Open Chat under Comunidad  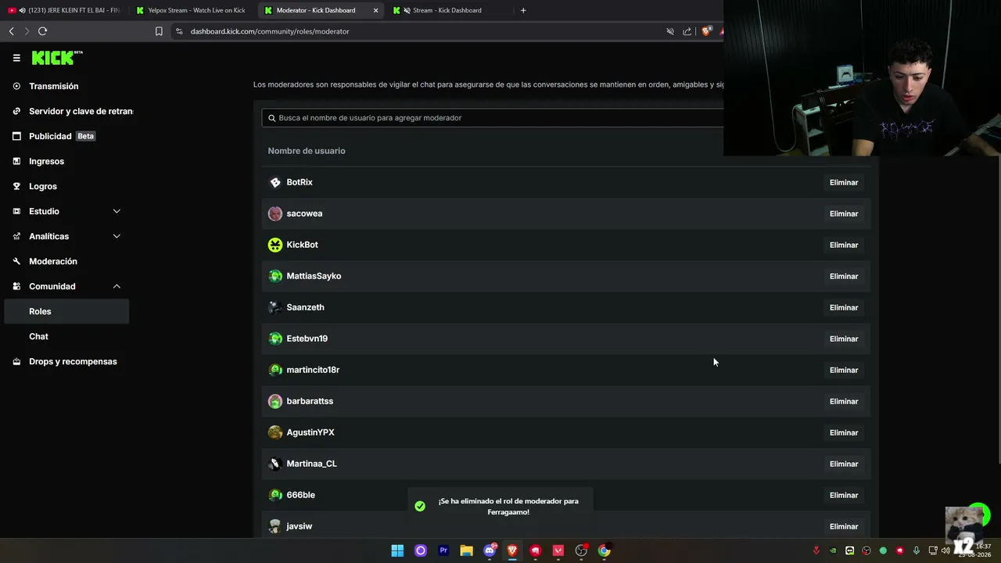tap(66, 336)
